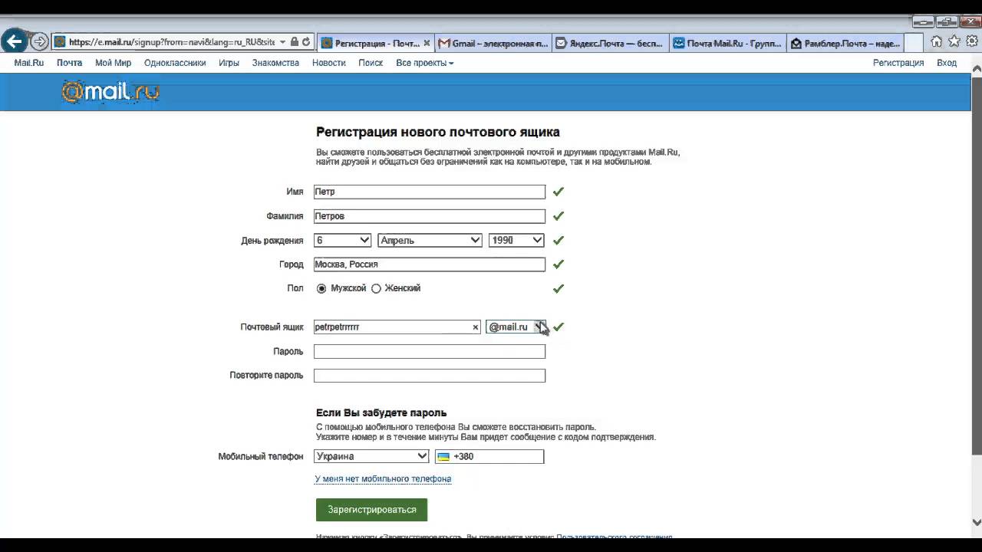Open the birthday day dropdown showing 6
The height and width of the screenshot is (552, 982).
point(343,240)
